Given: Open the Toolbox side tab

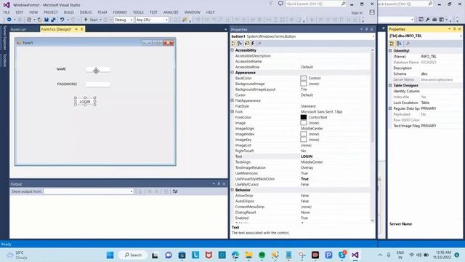Looking at the screenshot, I should [x=5, y=60].
